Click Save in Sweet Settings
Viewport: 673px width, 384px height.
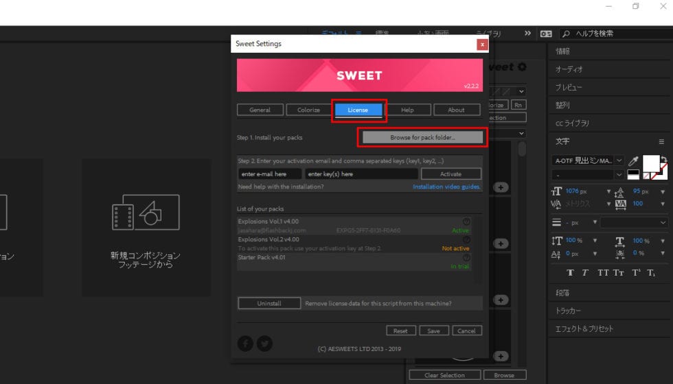click(433, 331)
